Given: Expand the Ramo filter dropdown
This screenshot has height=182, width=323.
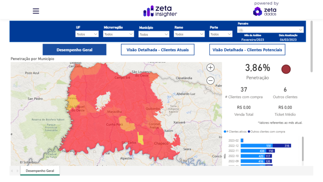Looking at the screenshot, I should point(189,34).
